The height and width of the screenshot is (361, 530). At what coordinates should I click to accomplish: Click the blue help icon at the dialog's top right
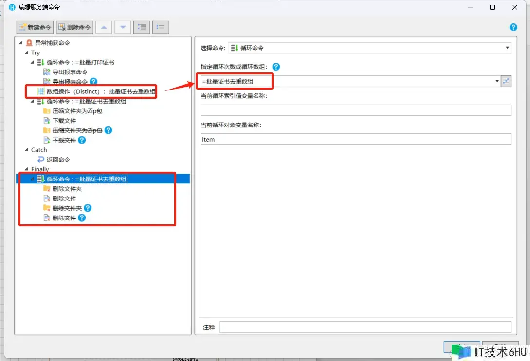point(513,27)
